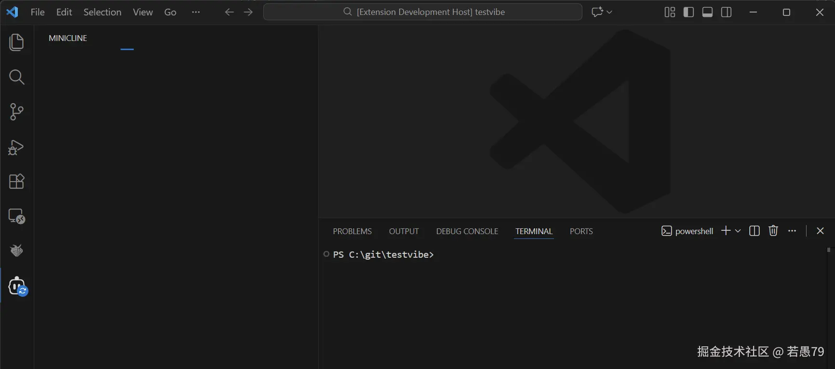Open the Search view in activity bar

point(17,77)
